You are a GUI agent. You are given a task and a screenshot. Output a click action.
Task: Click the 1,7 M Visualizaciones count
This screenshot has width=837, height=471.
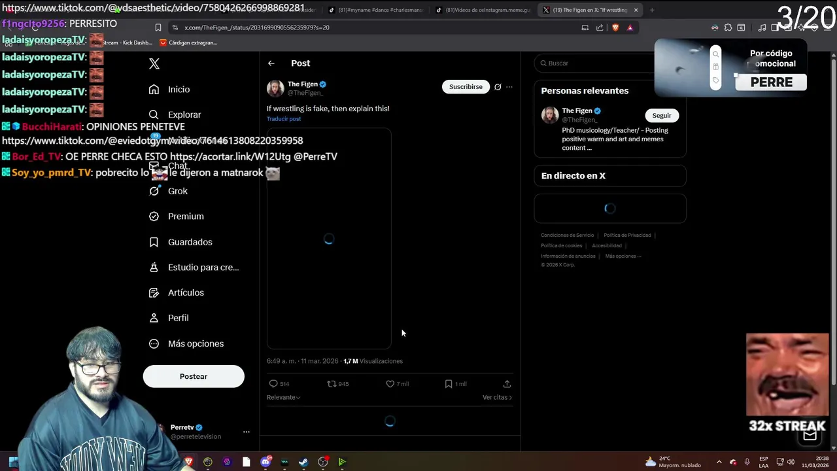pyautogui.click(x=373, y=361)
